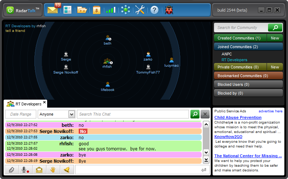Toggle the bell notification button
The height and width of the screenshot is (179, 288).
point(66,170)
